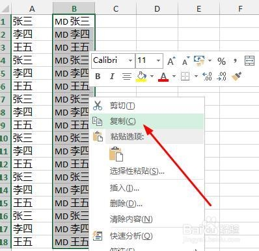
Task: Apply yellow fill color bucket
Action: [141, 77]
